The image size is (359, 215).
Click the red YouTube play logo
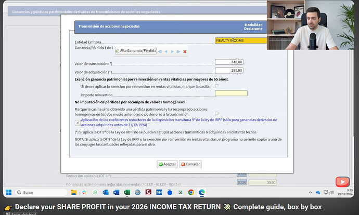[342, 182]
